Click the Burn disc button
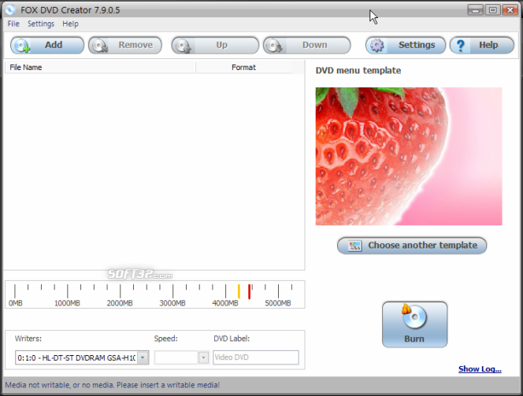523x396 pixels. click(414, 324)
